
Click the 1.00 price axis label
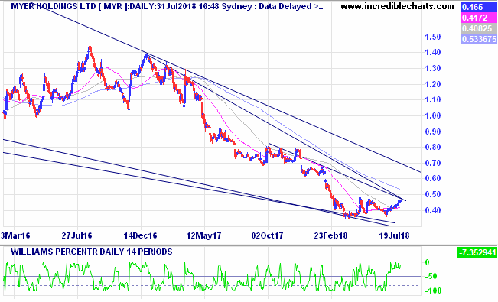click(433, 115)
